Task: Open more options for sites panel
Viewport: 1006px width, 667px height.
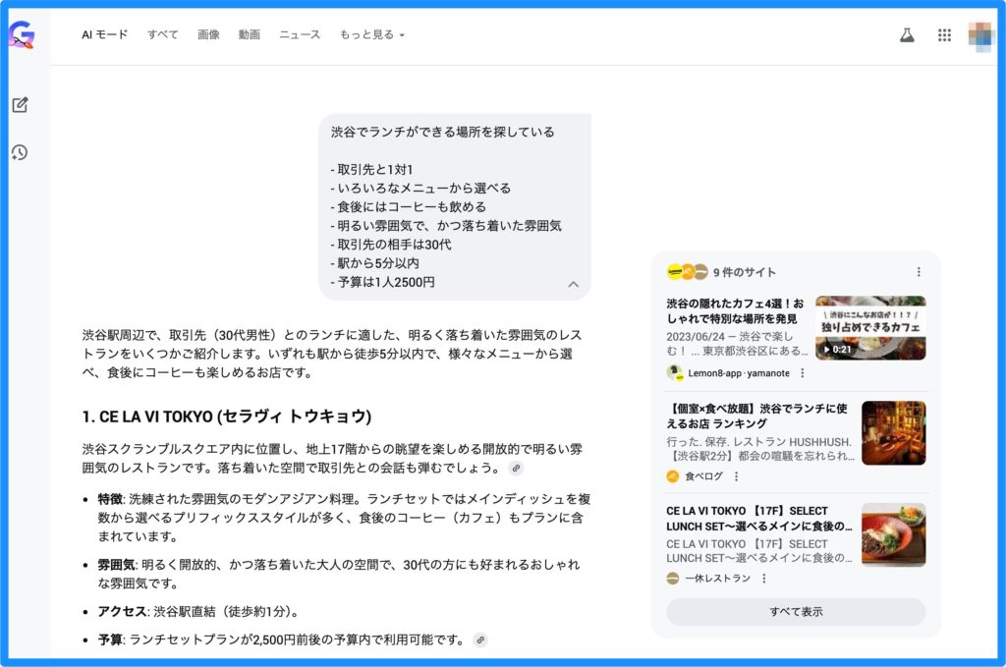Action: click(919, 272)
